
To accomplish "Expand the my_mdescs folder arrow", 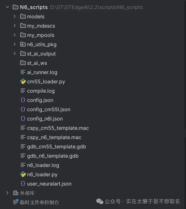I will (x=15, y=26).
